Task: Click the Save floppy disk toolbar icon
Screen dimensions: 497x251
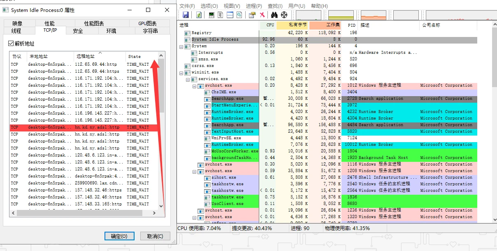Action: pos(186,15)
